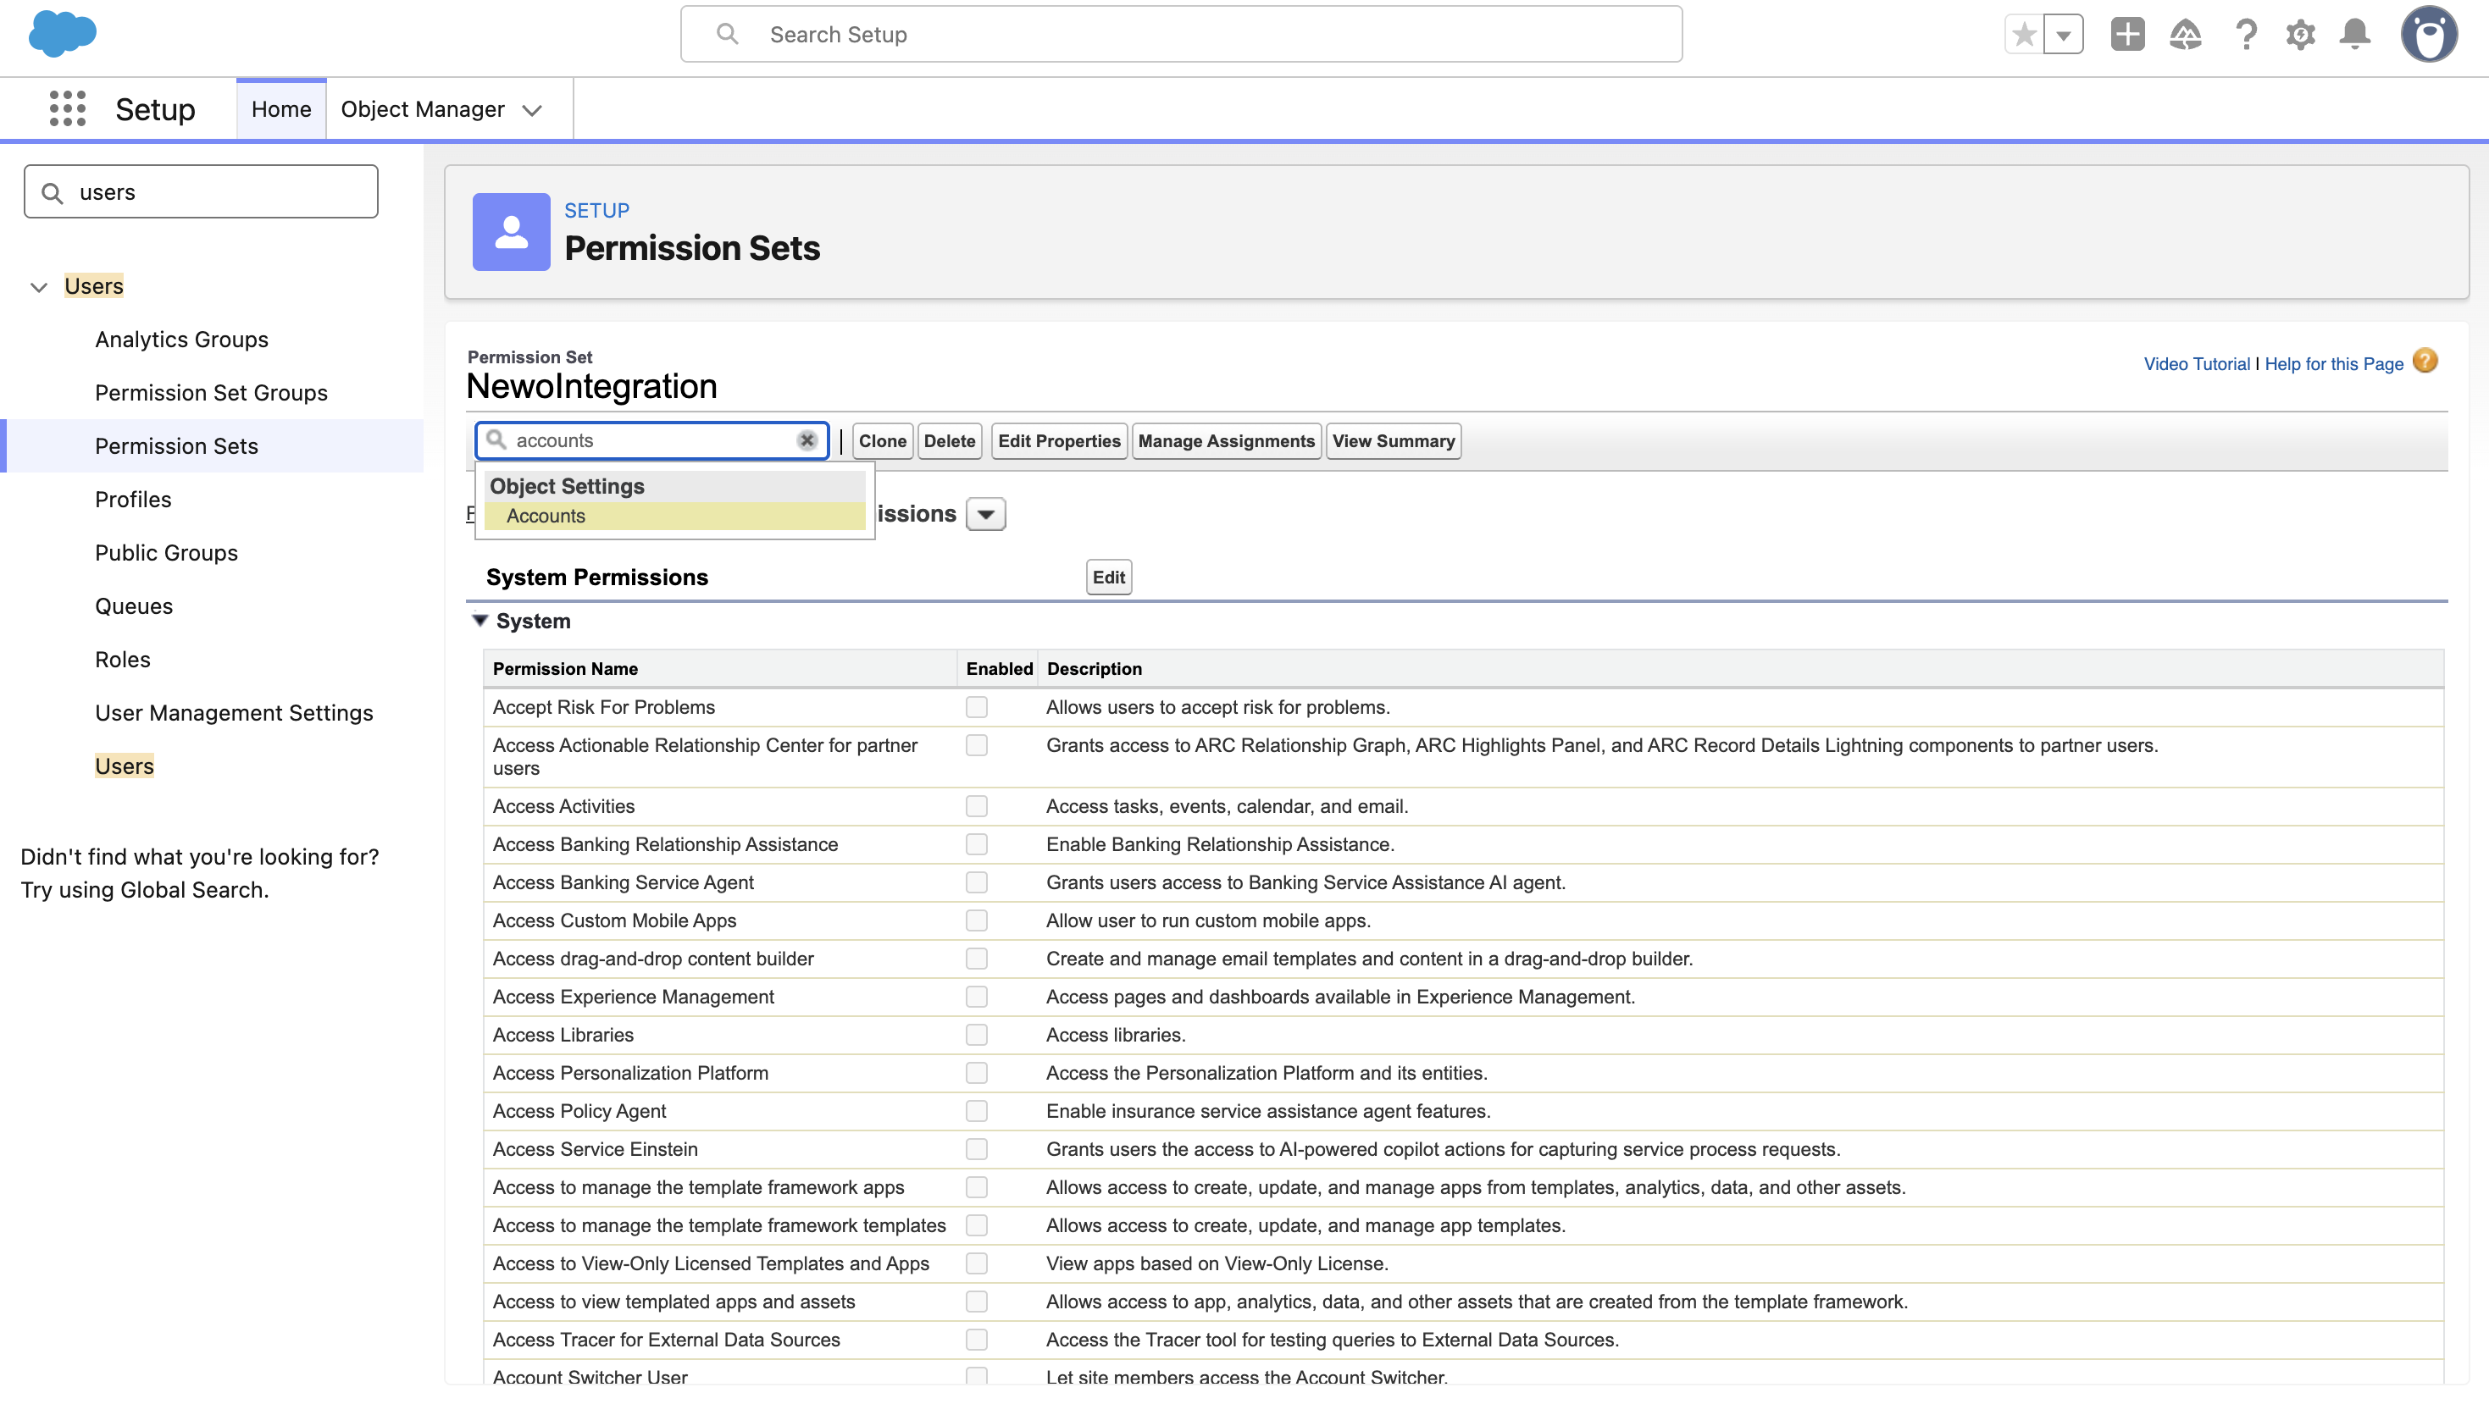The image size is (2489, 1404).
Task: Click the Search Setup field
Action: point(1181,35)
